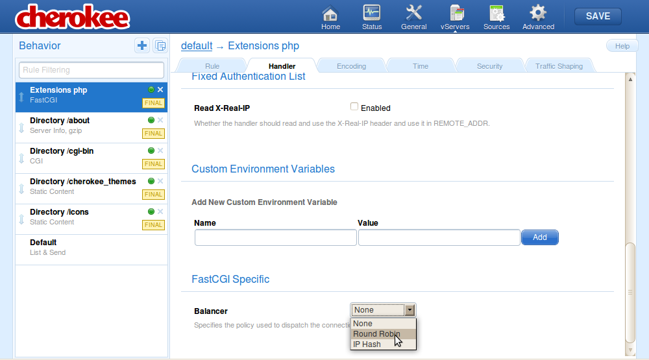
Task: Grab reorder handle of Directory /cherokee_themes rule
Action: click(x=21, y=189)
